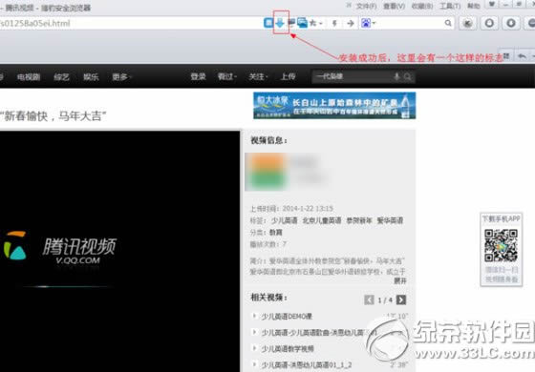Click the address bar URL ending 05ei.html
Screen dimensions: 535x372
(x=35, y=24)
